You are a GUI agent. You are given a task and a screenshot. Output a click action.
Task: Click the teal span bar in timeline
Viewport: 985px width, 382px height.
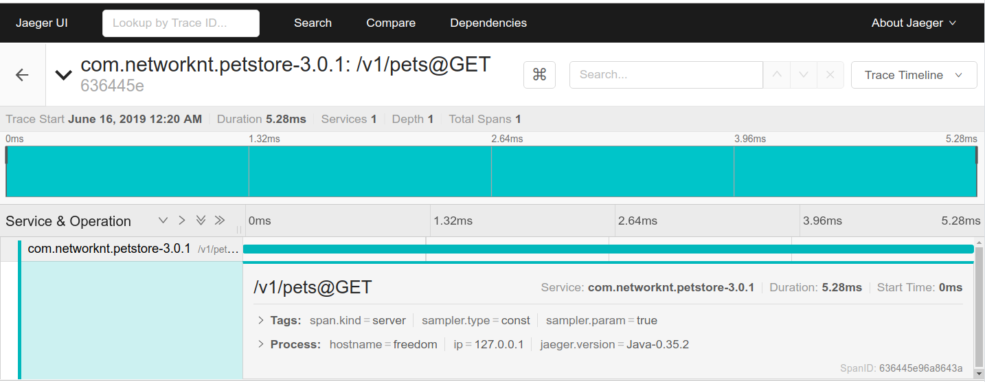tap(609, 249)
